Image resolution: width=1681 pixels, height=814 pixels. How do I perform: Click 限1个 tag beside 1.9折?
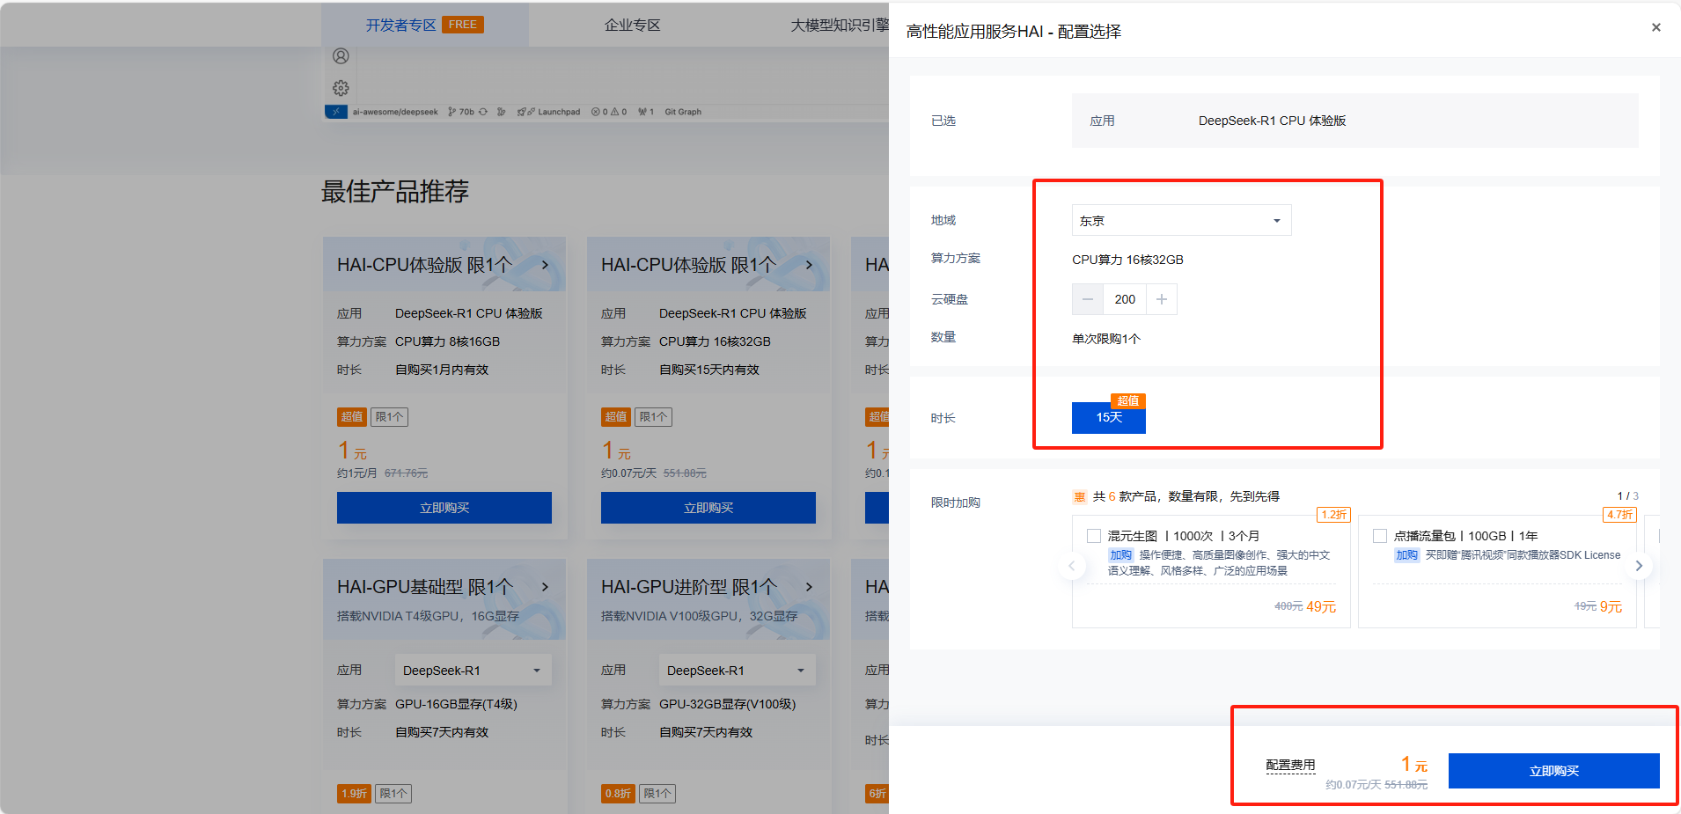[x=393, y=794]
